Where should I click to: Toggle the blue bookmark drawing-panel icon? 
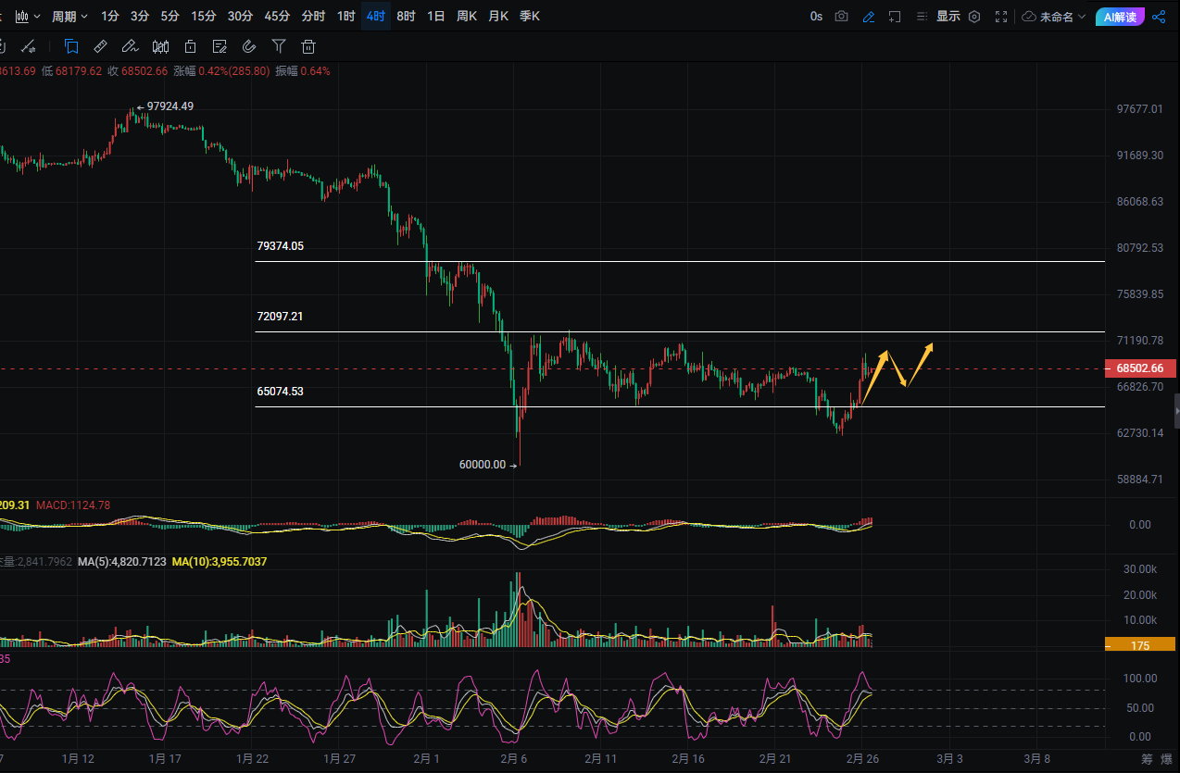(71, 46)
